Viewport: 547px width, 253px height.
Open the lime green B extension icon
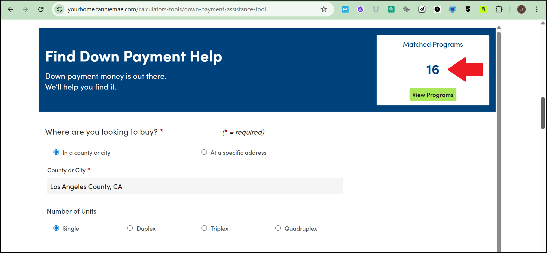[x=483, y=9]
